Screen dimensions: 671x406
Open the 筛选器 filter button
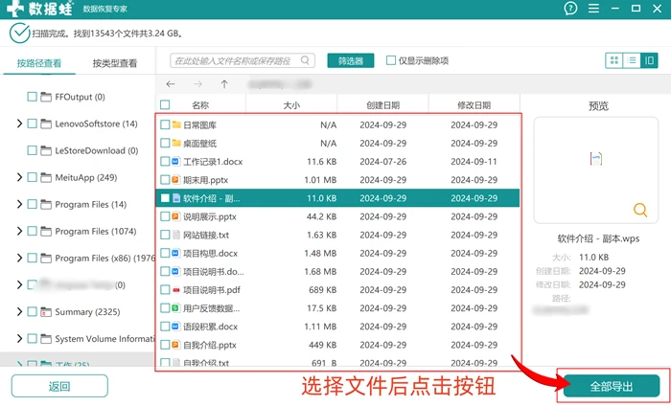[x=351, y=60]
